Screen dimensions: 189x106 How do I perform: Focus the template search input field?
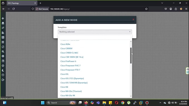tap(95, 37)
